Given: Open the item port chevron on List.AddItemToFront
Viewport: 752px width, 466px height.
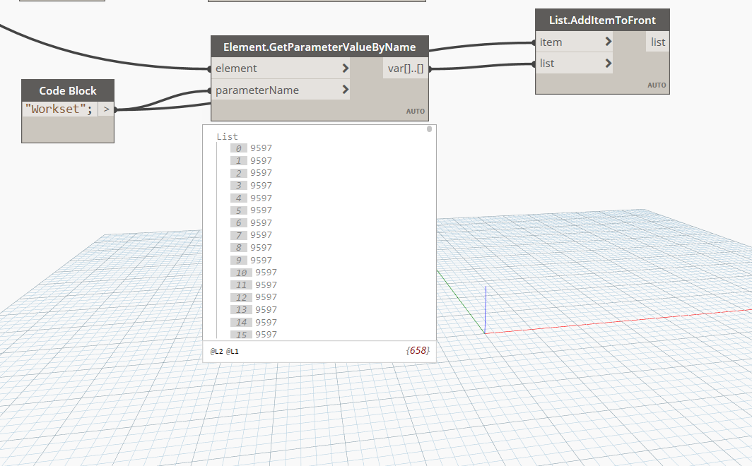Looking at the screenshot, I should point(607,42).
